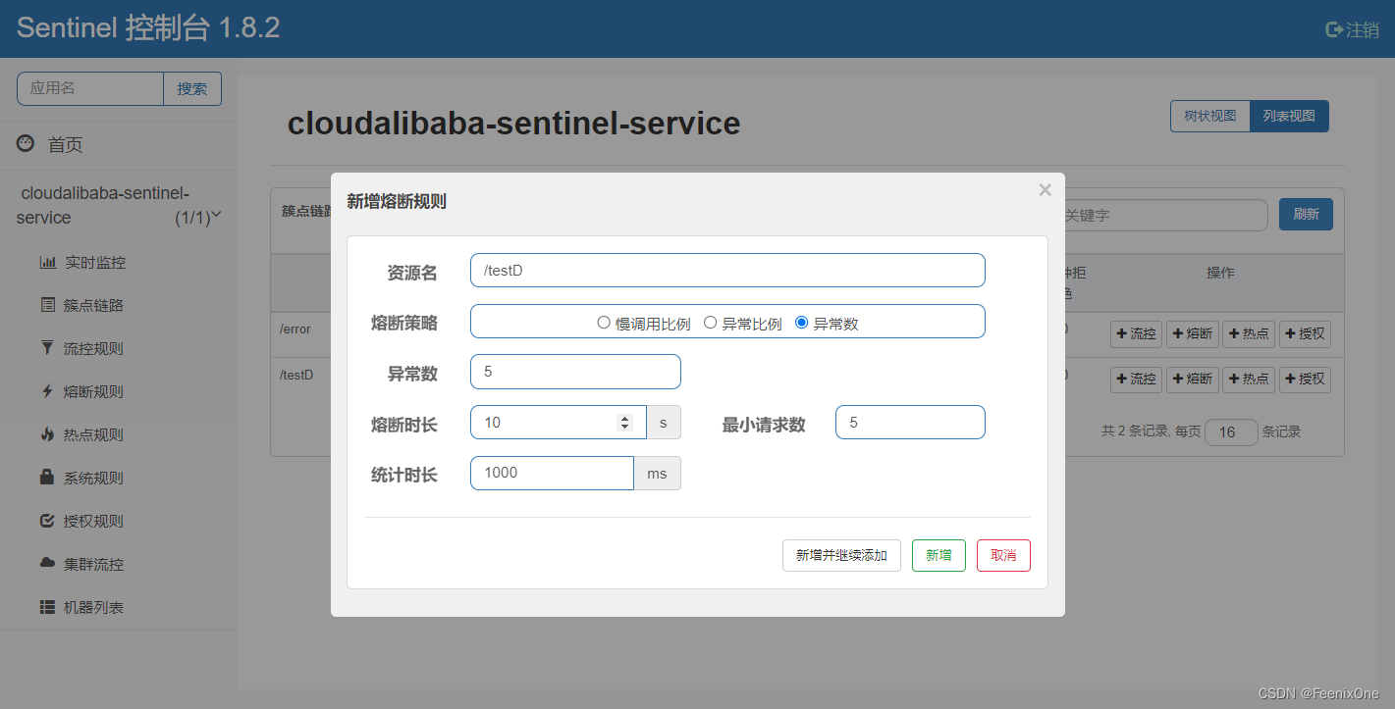Screen dimensions: 1395x709
Task: Click the cluster flow control cloud icon
Action: [x=47, y=564]
